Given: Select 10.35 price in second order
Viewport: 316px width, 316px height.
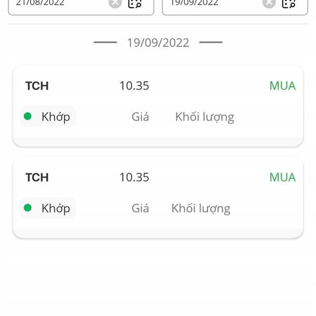Looking at the screenshot, I should click(134, 177).
